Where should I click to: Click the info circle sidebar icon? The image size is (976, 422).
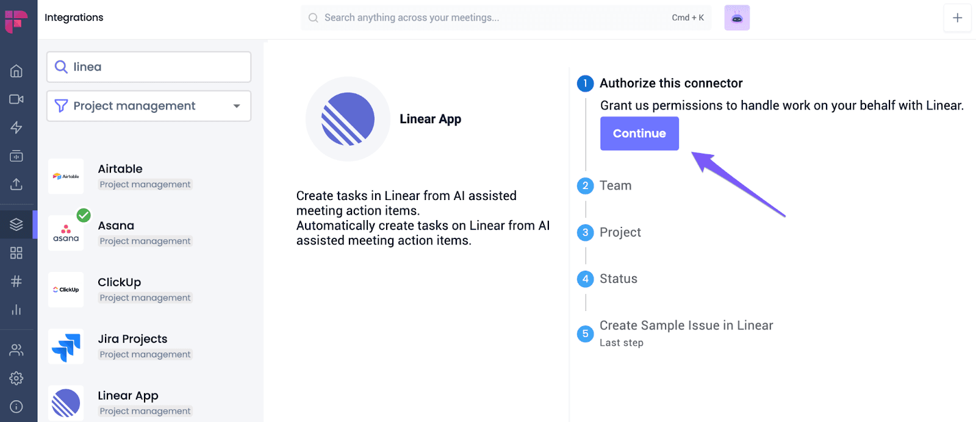pyautogui.click(x=16, y=407)
